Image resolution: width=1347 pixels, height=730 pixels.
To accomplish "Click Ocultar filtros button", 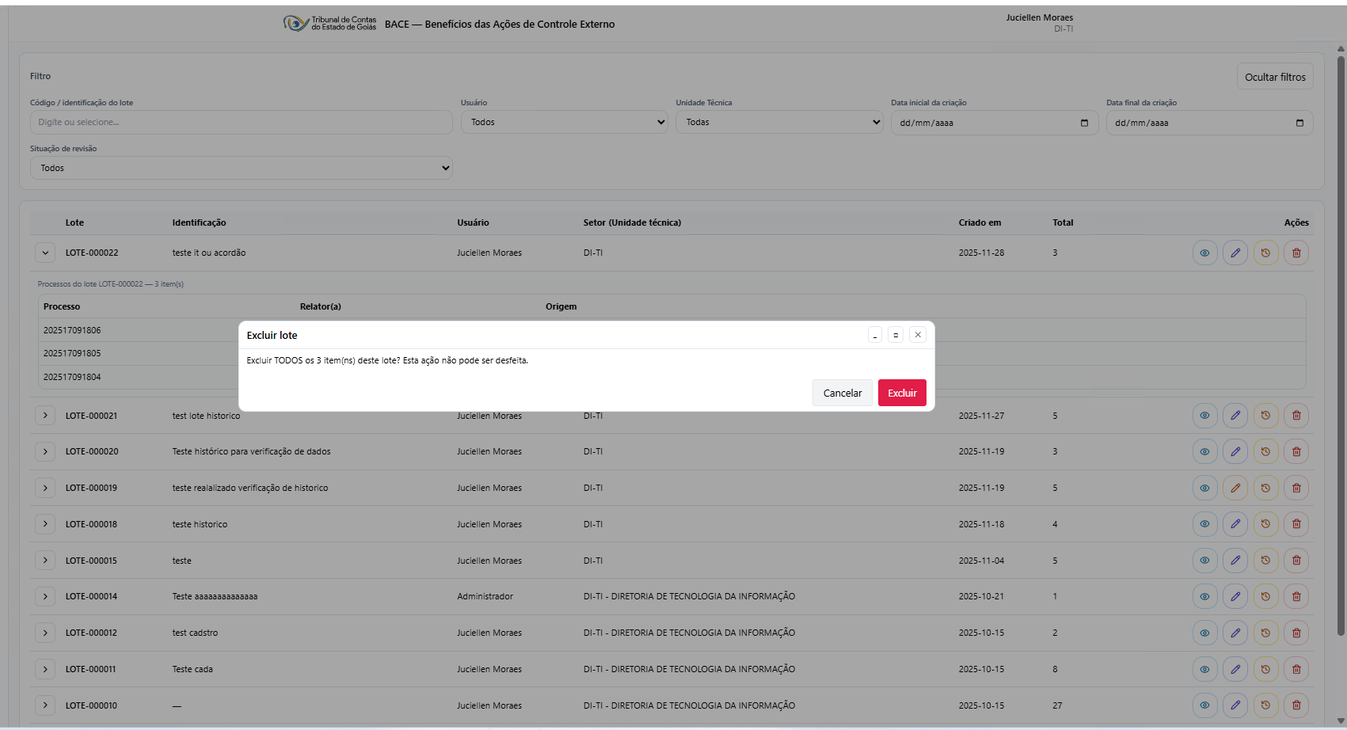I will pos(1275,77).
